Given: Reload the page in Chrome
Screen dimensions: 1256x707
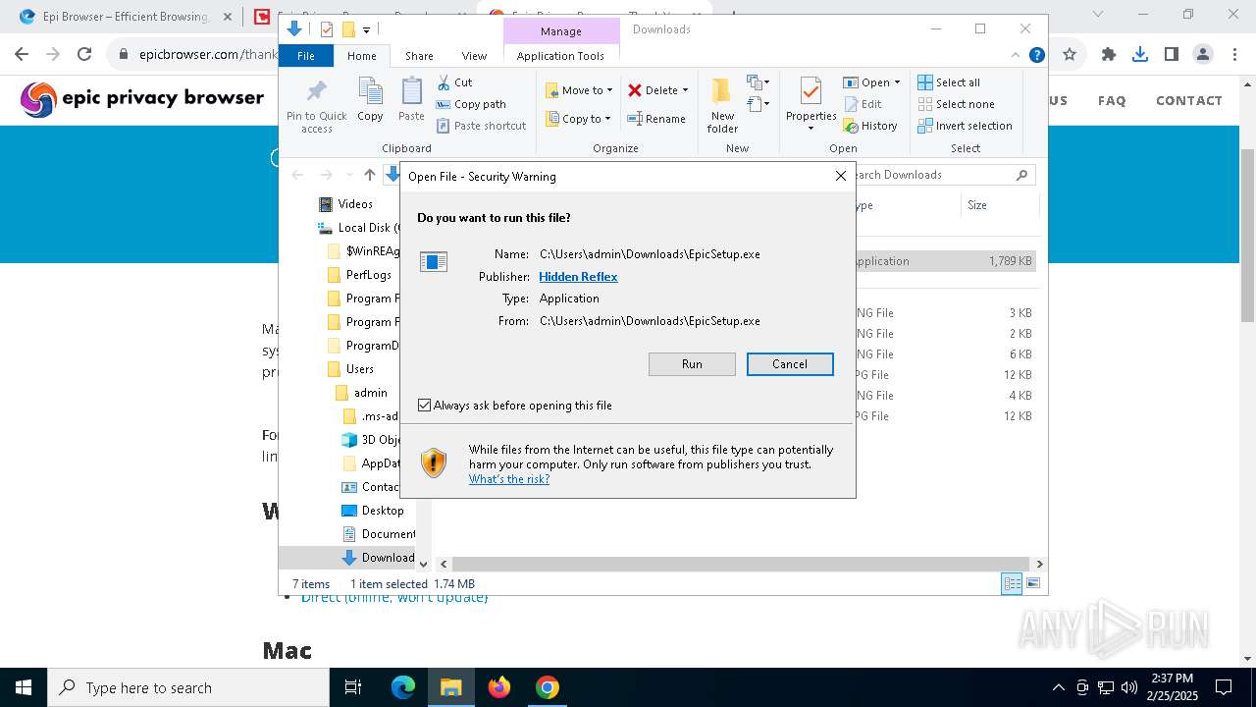Looking at the screenshot, I should pos(84,55).
